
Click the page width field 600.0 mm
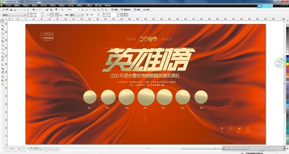(x=35, y=14)
